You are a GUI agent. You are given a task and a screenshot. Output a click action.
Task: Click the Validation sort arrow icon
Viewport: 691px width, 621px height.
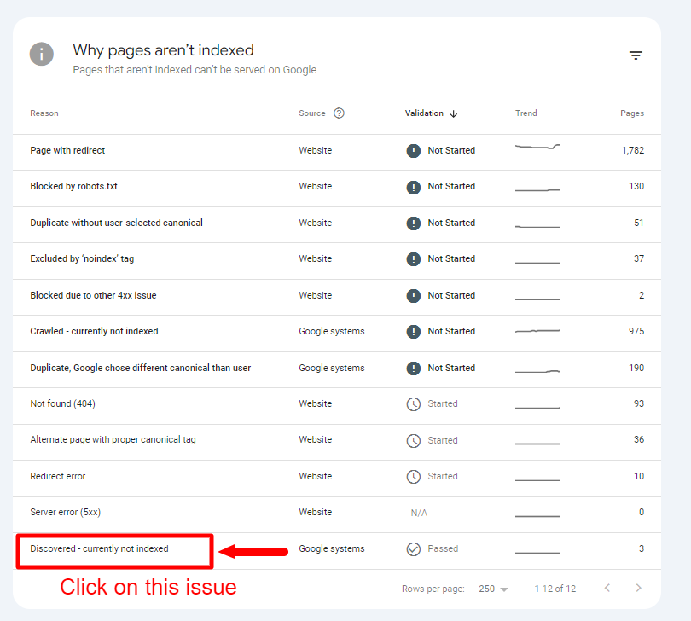(454, 113)
